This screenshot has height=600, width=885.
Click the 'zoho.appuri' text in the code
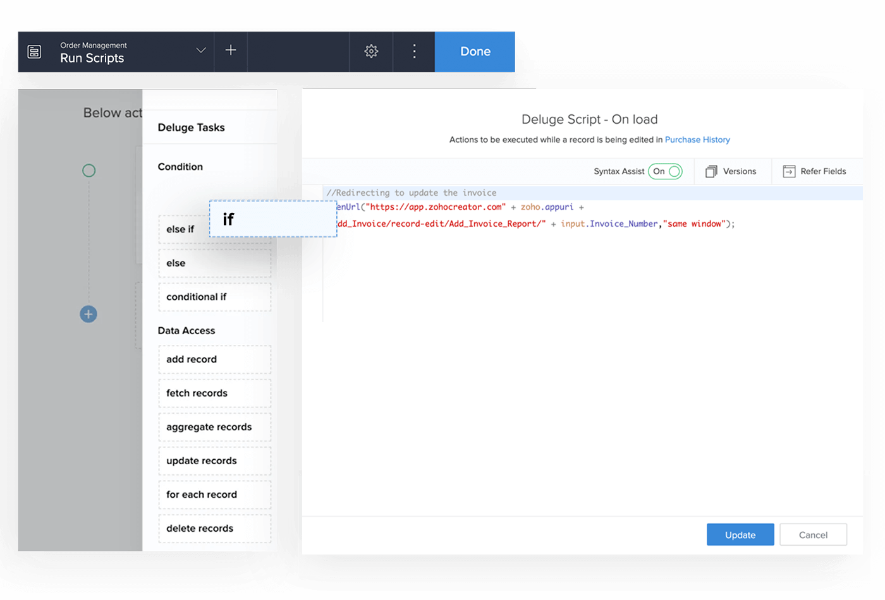click(x=547, y=207)
